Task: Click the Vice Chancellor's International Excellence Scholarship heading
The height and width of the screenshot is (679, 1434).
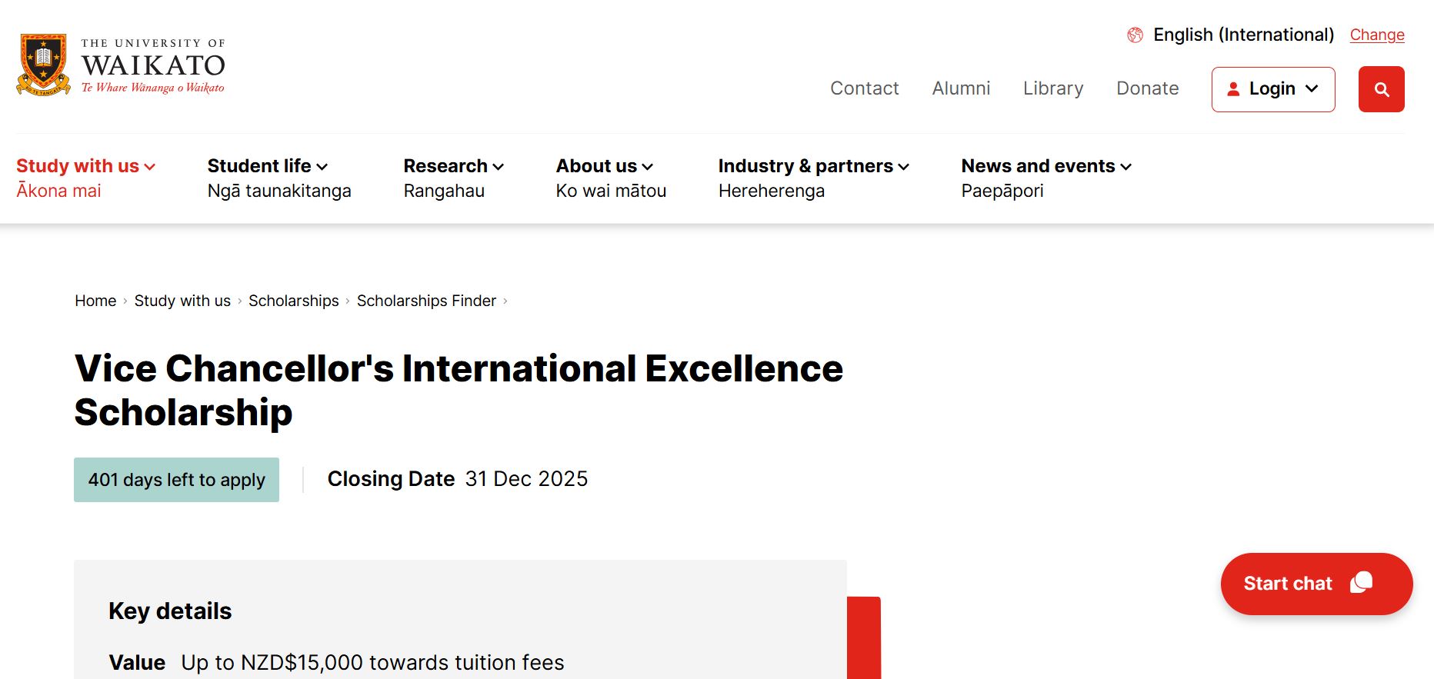Action: 459,390
